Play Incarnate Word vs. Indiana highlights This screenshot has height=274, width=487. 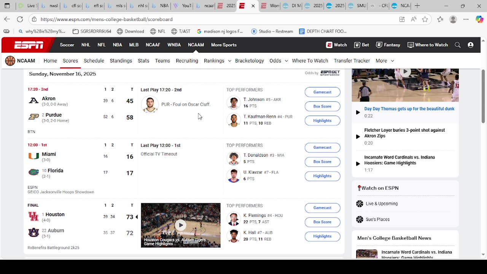point(358,164)
